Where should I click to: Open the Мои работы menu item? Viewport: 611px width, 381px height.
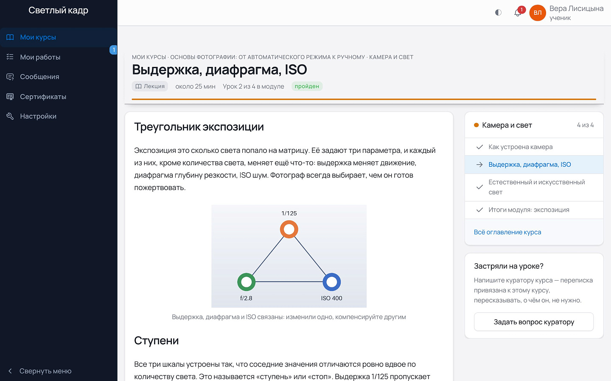(x=59, y=57)
